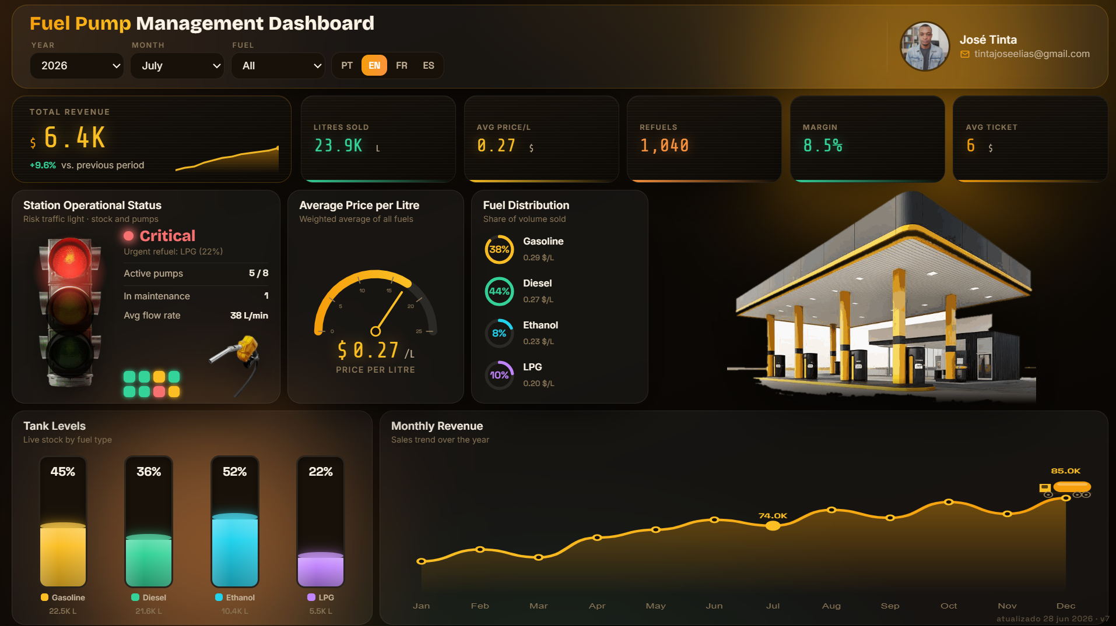Click the Diesel tank at 36%
This screenshot has width=1116, height=626.
tap(149, 522)
